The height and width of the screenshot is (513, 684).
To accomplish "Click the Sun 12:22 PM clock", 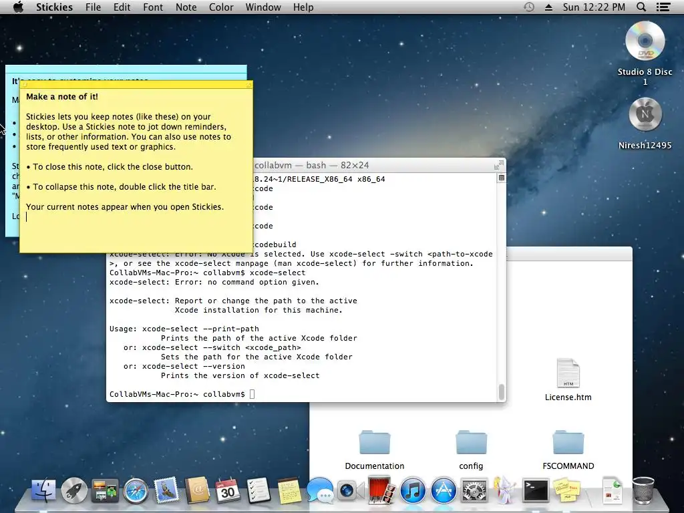I will [x=594, y=7].
